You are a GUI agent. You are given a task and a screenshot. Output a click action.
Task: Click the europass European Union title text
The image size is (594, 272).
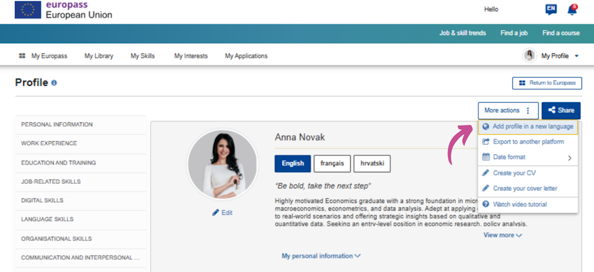tap(79, 10)
